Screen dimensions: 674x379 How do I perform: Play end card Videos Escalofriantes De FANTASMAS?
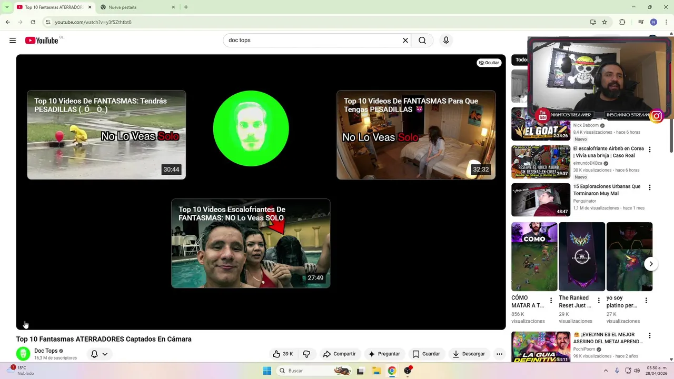(x=251, y=243)
